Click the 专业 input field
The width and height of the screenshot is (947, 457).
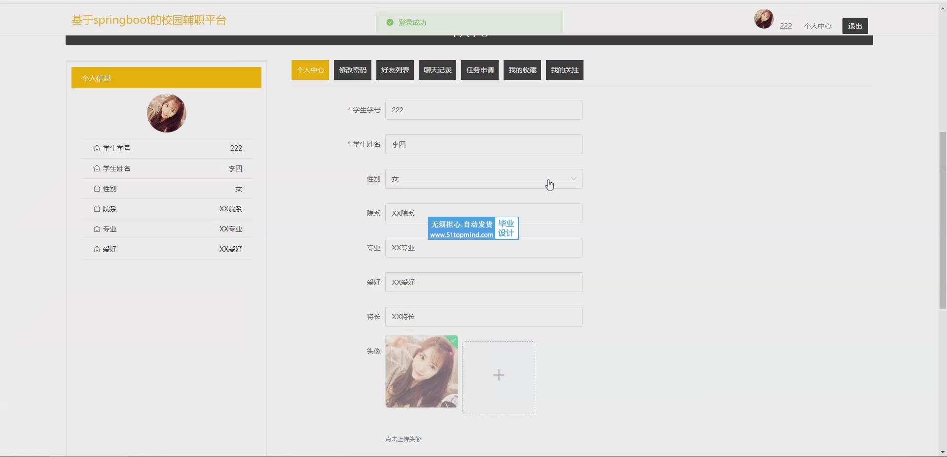coord(484,248)
